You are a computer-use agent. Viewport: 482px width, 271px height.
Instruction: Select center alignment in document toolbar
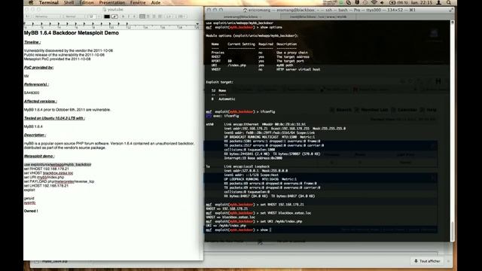point(148,17)
